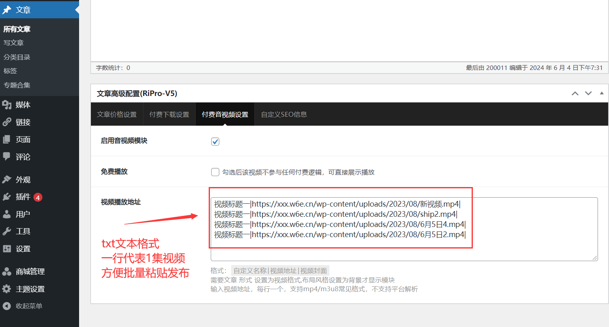Open the 自定义SEO信息 tab

pyautogui.click(x=284, y=114)
